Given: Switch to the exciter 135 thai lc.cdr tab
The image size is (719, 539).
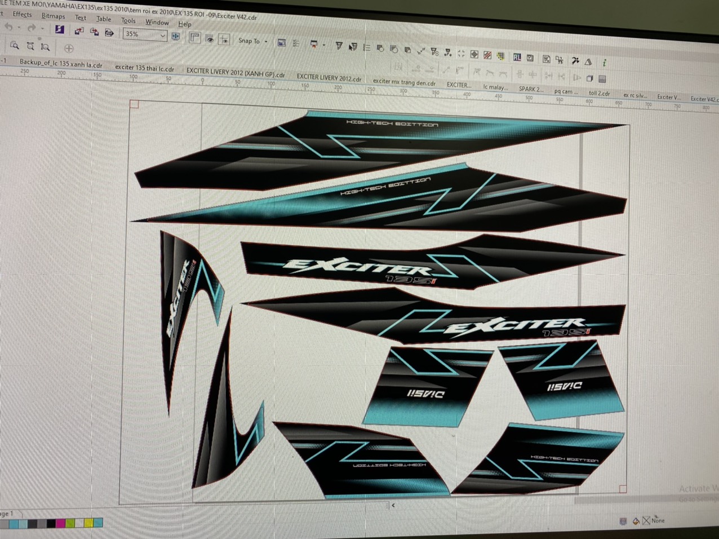Looking at the screenshot, I should (144, 68).
